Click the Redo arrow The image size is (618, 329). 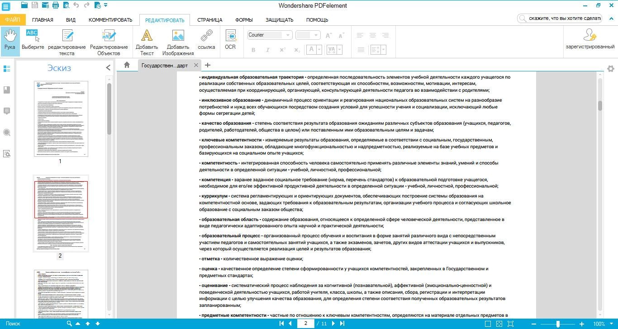(86, 5)
